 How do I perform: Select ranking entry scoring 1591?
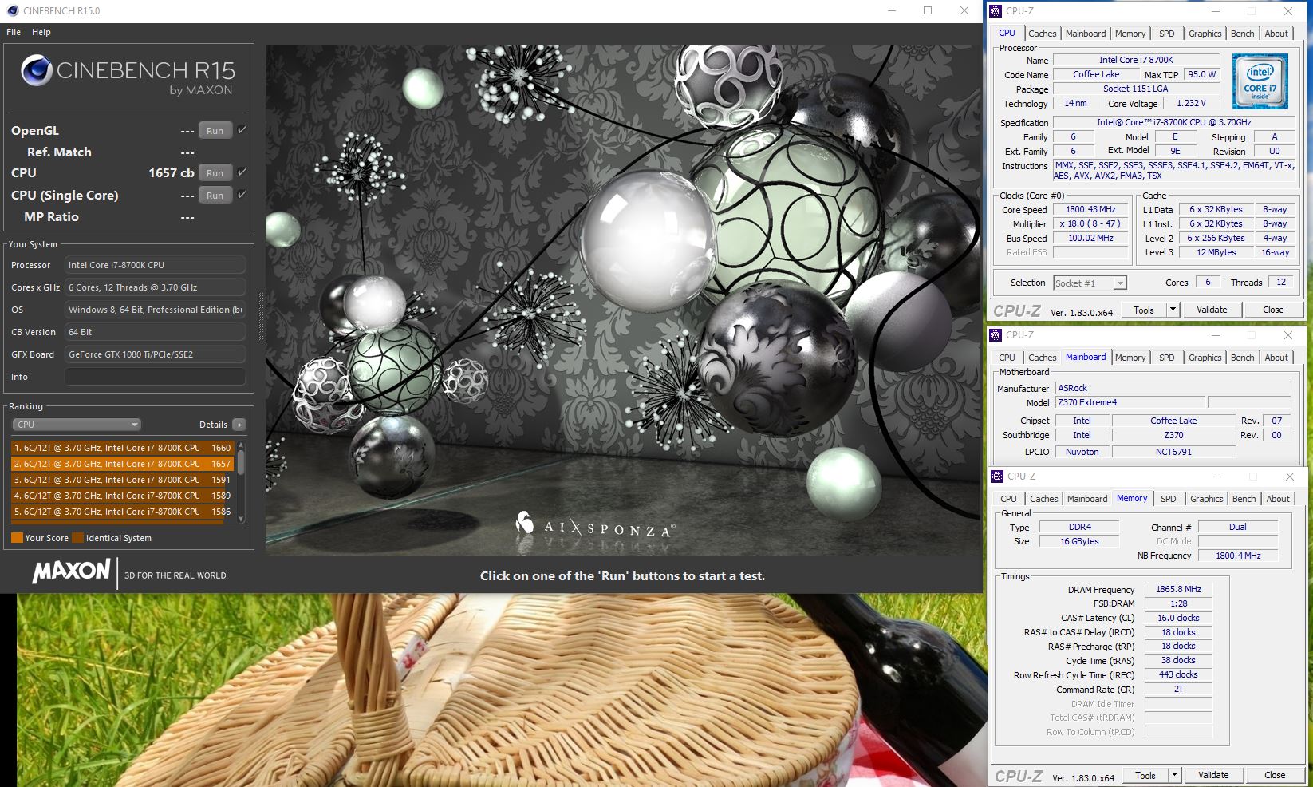tap(122, 480)
